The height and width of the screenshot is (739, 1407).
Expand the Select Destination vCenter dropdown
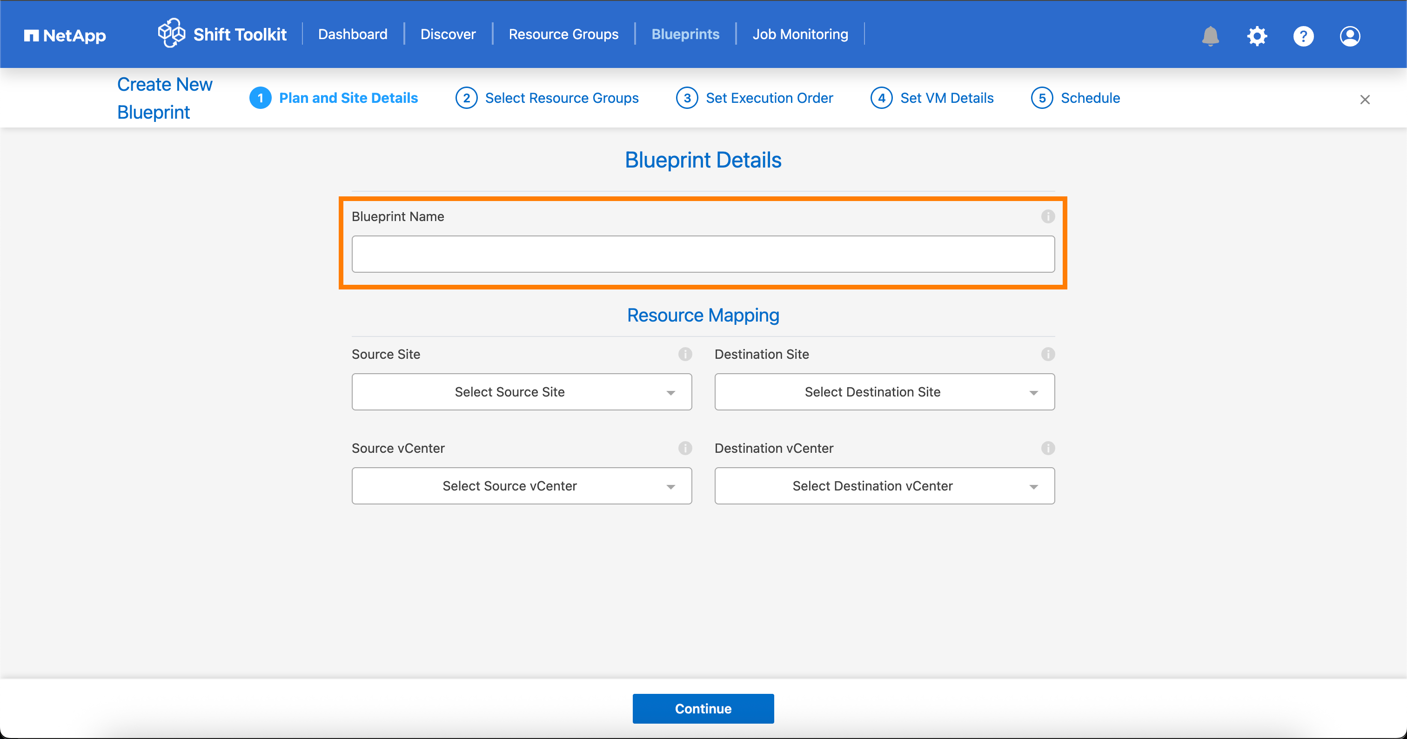pos(884,485)
